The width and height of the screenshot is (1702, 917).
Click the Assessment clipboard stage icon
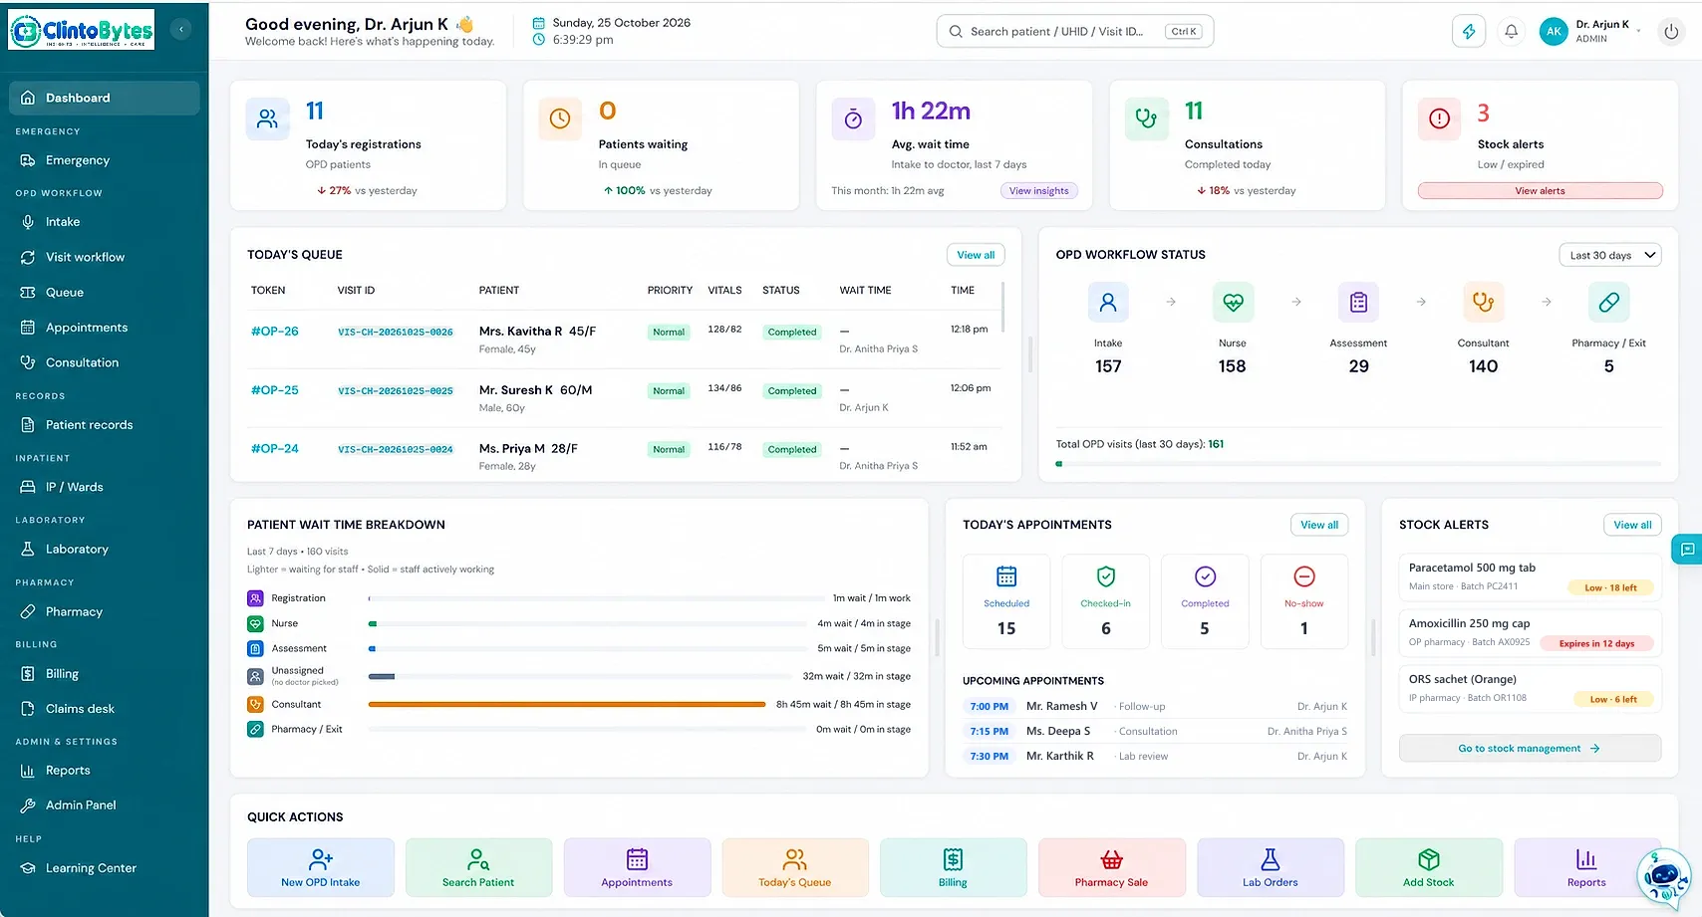click(x=1358, y=302)
